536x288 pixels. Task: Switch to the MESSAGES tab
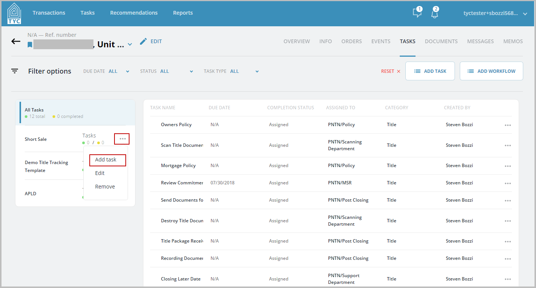coord(480,41)
